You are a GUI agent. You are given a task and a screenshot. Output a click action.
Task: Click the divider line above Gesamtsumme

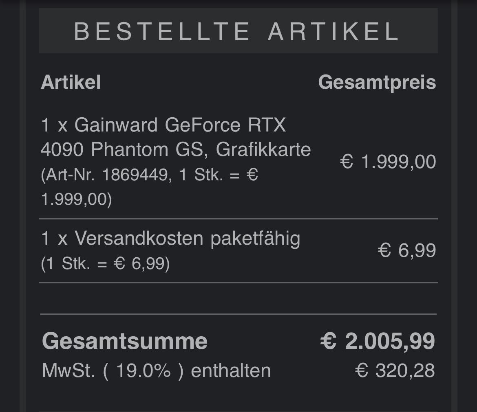click(238, 314)
